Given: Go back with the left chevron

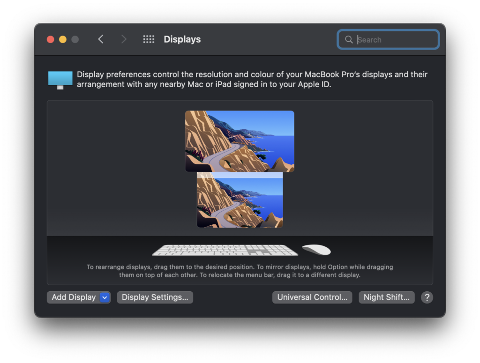Looking at the screenshot, I should (101, 39).
